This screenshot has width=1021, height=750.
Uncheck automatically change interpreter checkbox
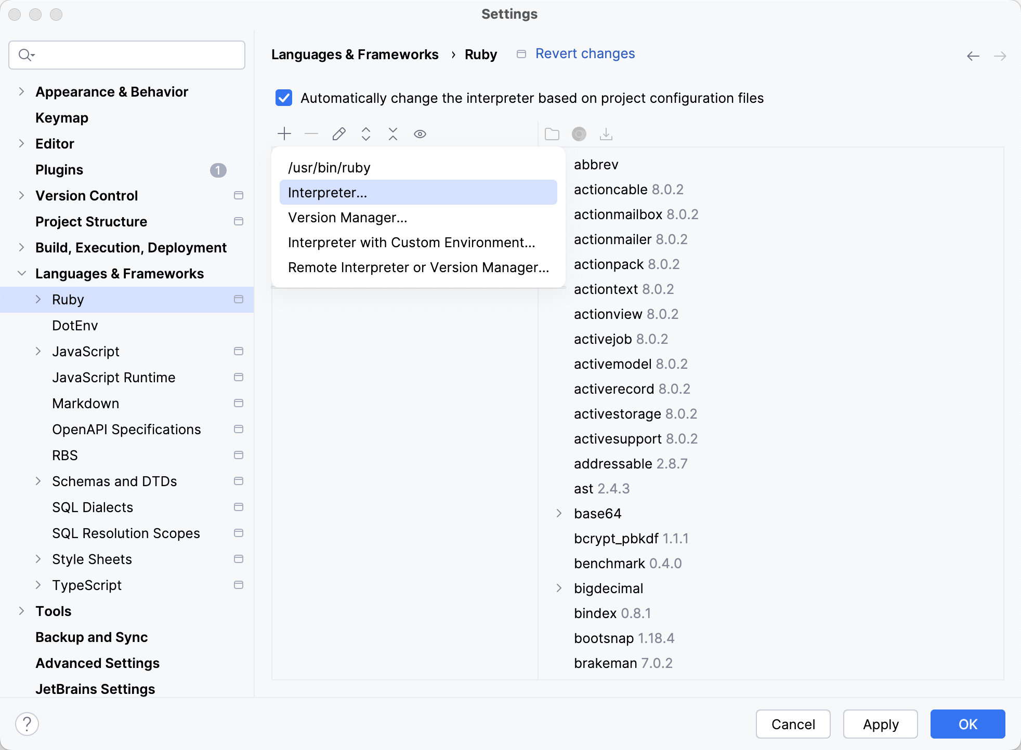(x=284, y=98)
